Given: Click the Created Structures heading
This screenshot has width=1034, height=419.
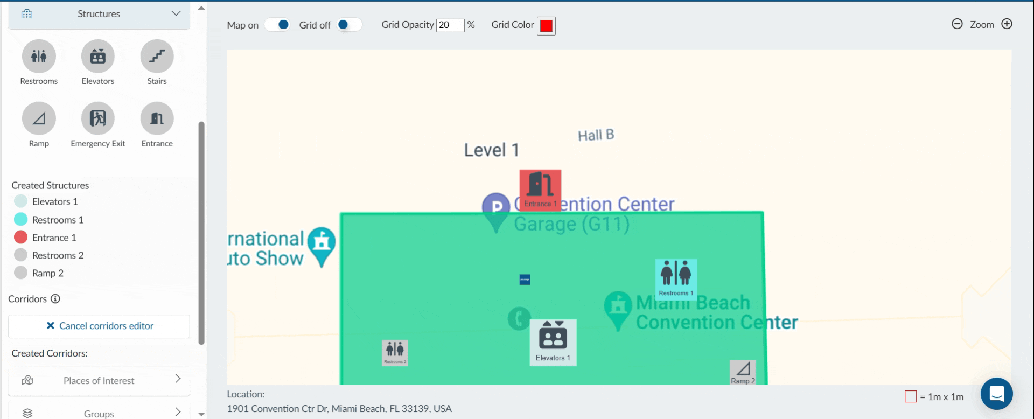Looking at the screenshot, I should [x=50, y=185].
